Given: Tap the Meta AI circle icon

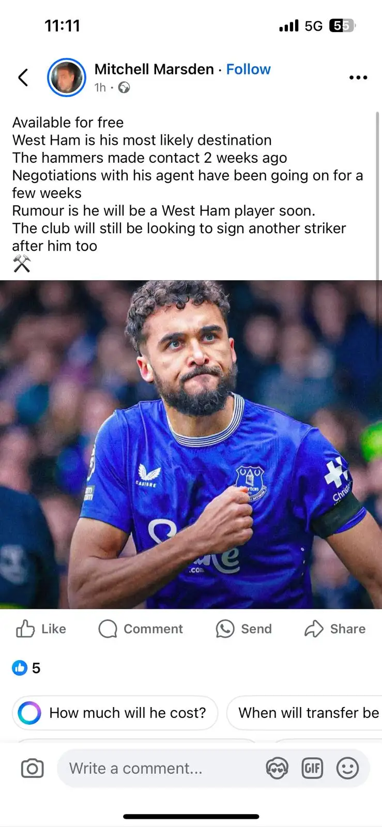Looking at the screenshot, I should [x=29, y=713].
